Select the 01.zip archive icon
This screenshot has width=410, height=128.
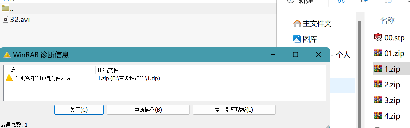(x=378, y=53)
